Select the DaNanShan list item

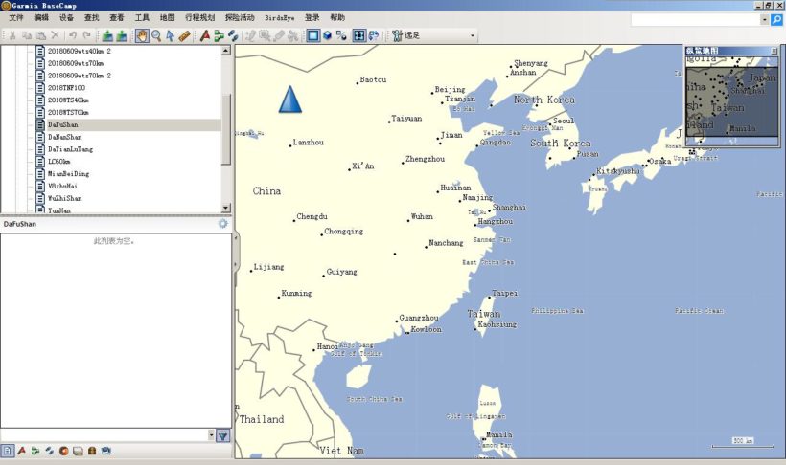coord(64,137)
